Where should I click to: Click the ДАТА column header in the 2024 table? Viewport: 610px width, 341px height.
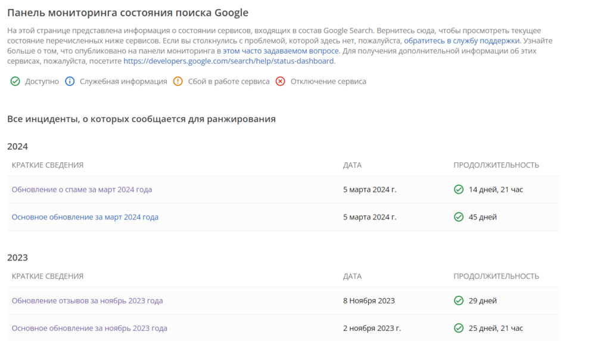(x=352, y=165)
